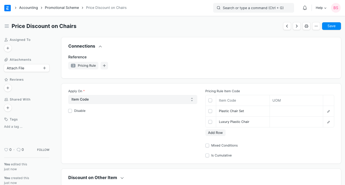Focus the search command bar
Image resolution: width=345 pixels, height=185 pixels.
253,8
